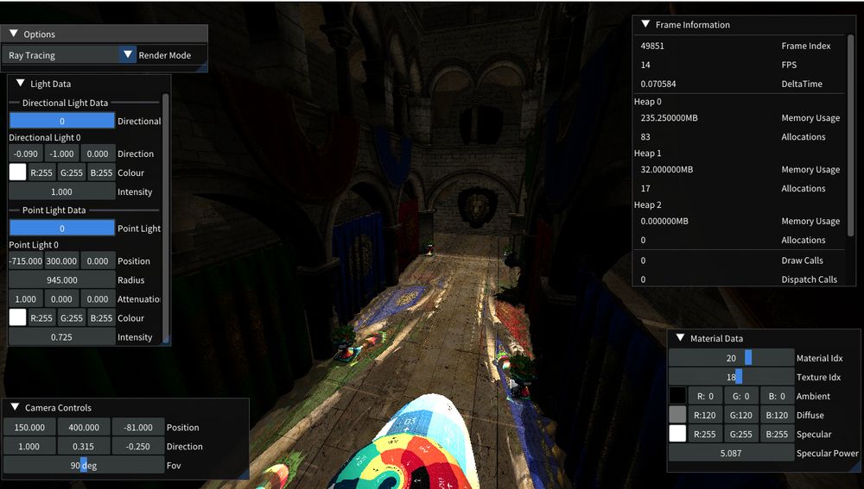Select the Ray Tracing combo box
Viewport: 864px width, 489px height.
69,54
